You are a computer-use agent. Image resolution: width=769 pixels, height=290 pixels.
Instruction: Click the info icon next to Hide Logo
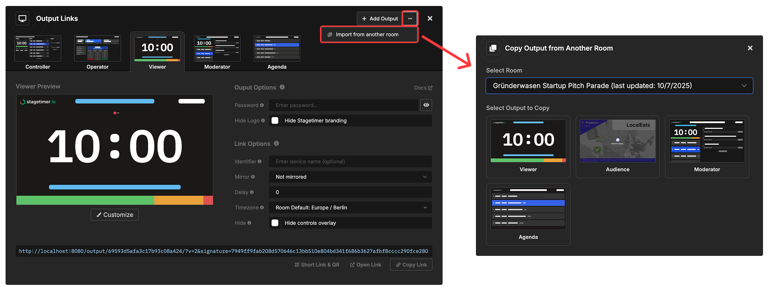(x=263, y=120)
